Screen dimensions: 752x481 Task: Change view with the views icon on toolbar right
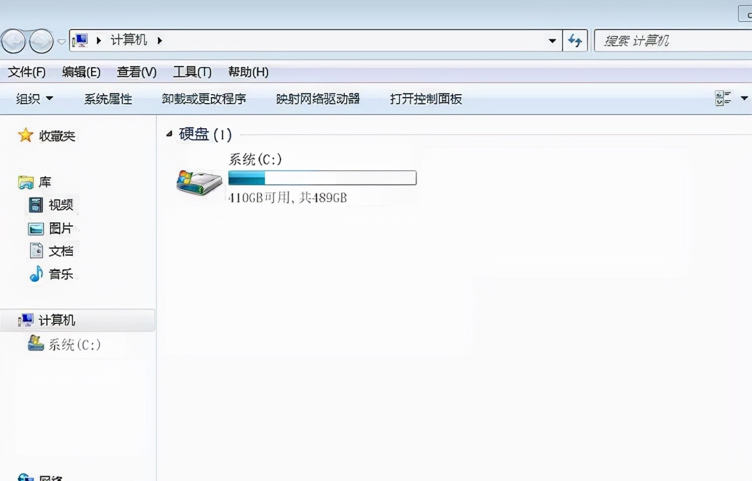pyautogui.click(x=722, y=98)
